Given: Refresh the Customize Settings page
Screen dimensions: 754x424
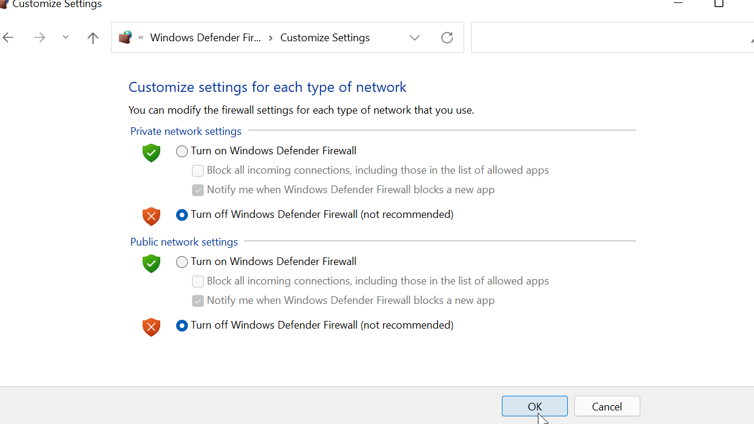Looking at the screenshot, I should coord(447,38).
